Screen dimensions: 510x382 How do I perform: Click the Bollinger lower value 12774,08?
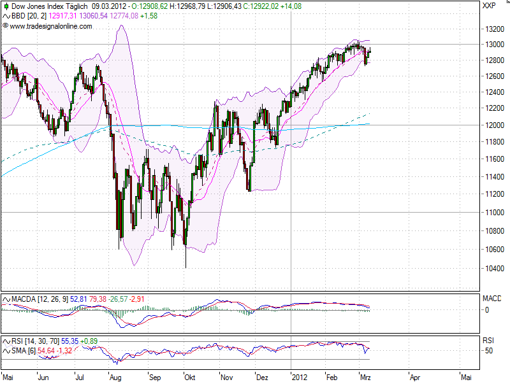124,16
